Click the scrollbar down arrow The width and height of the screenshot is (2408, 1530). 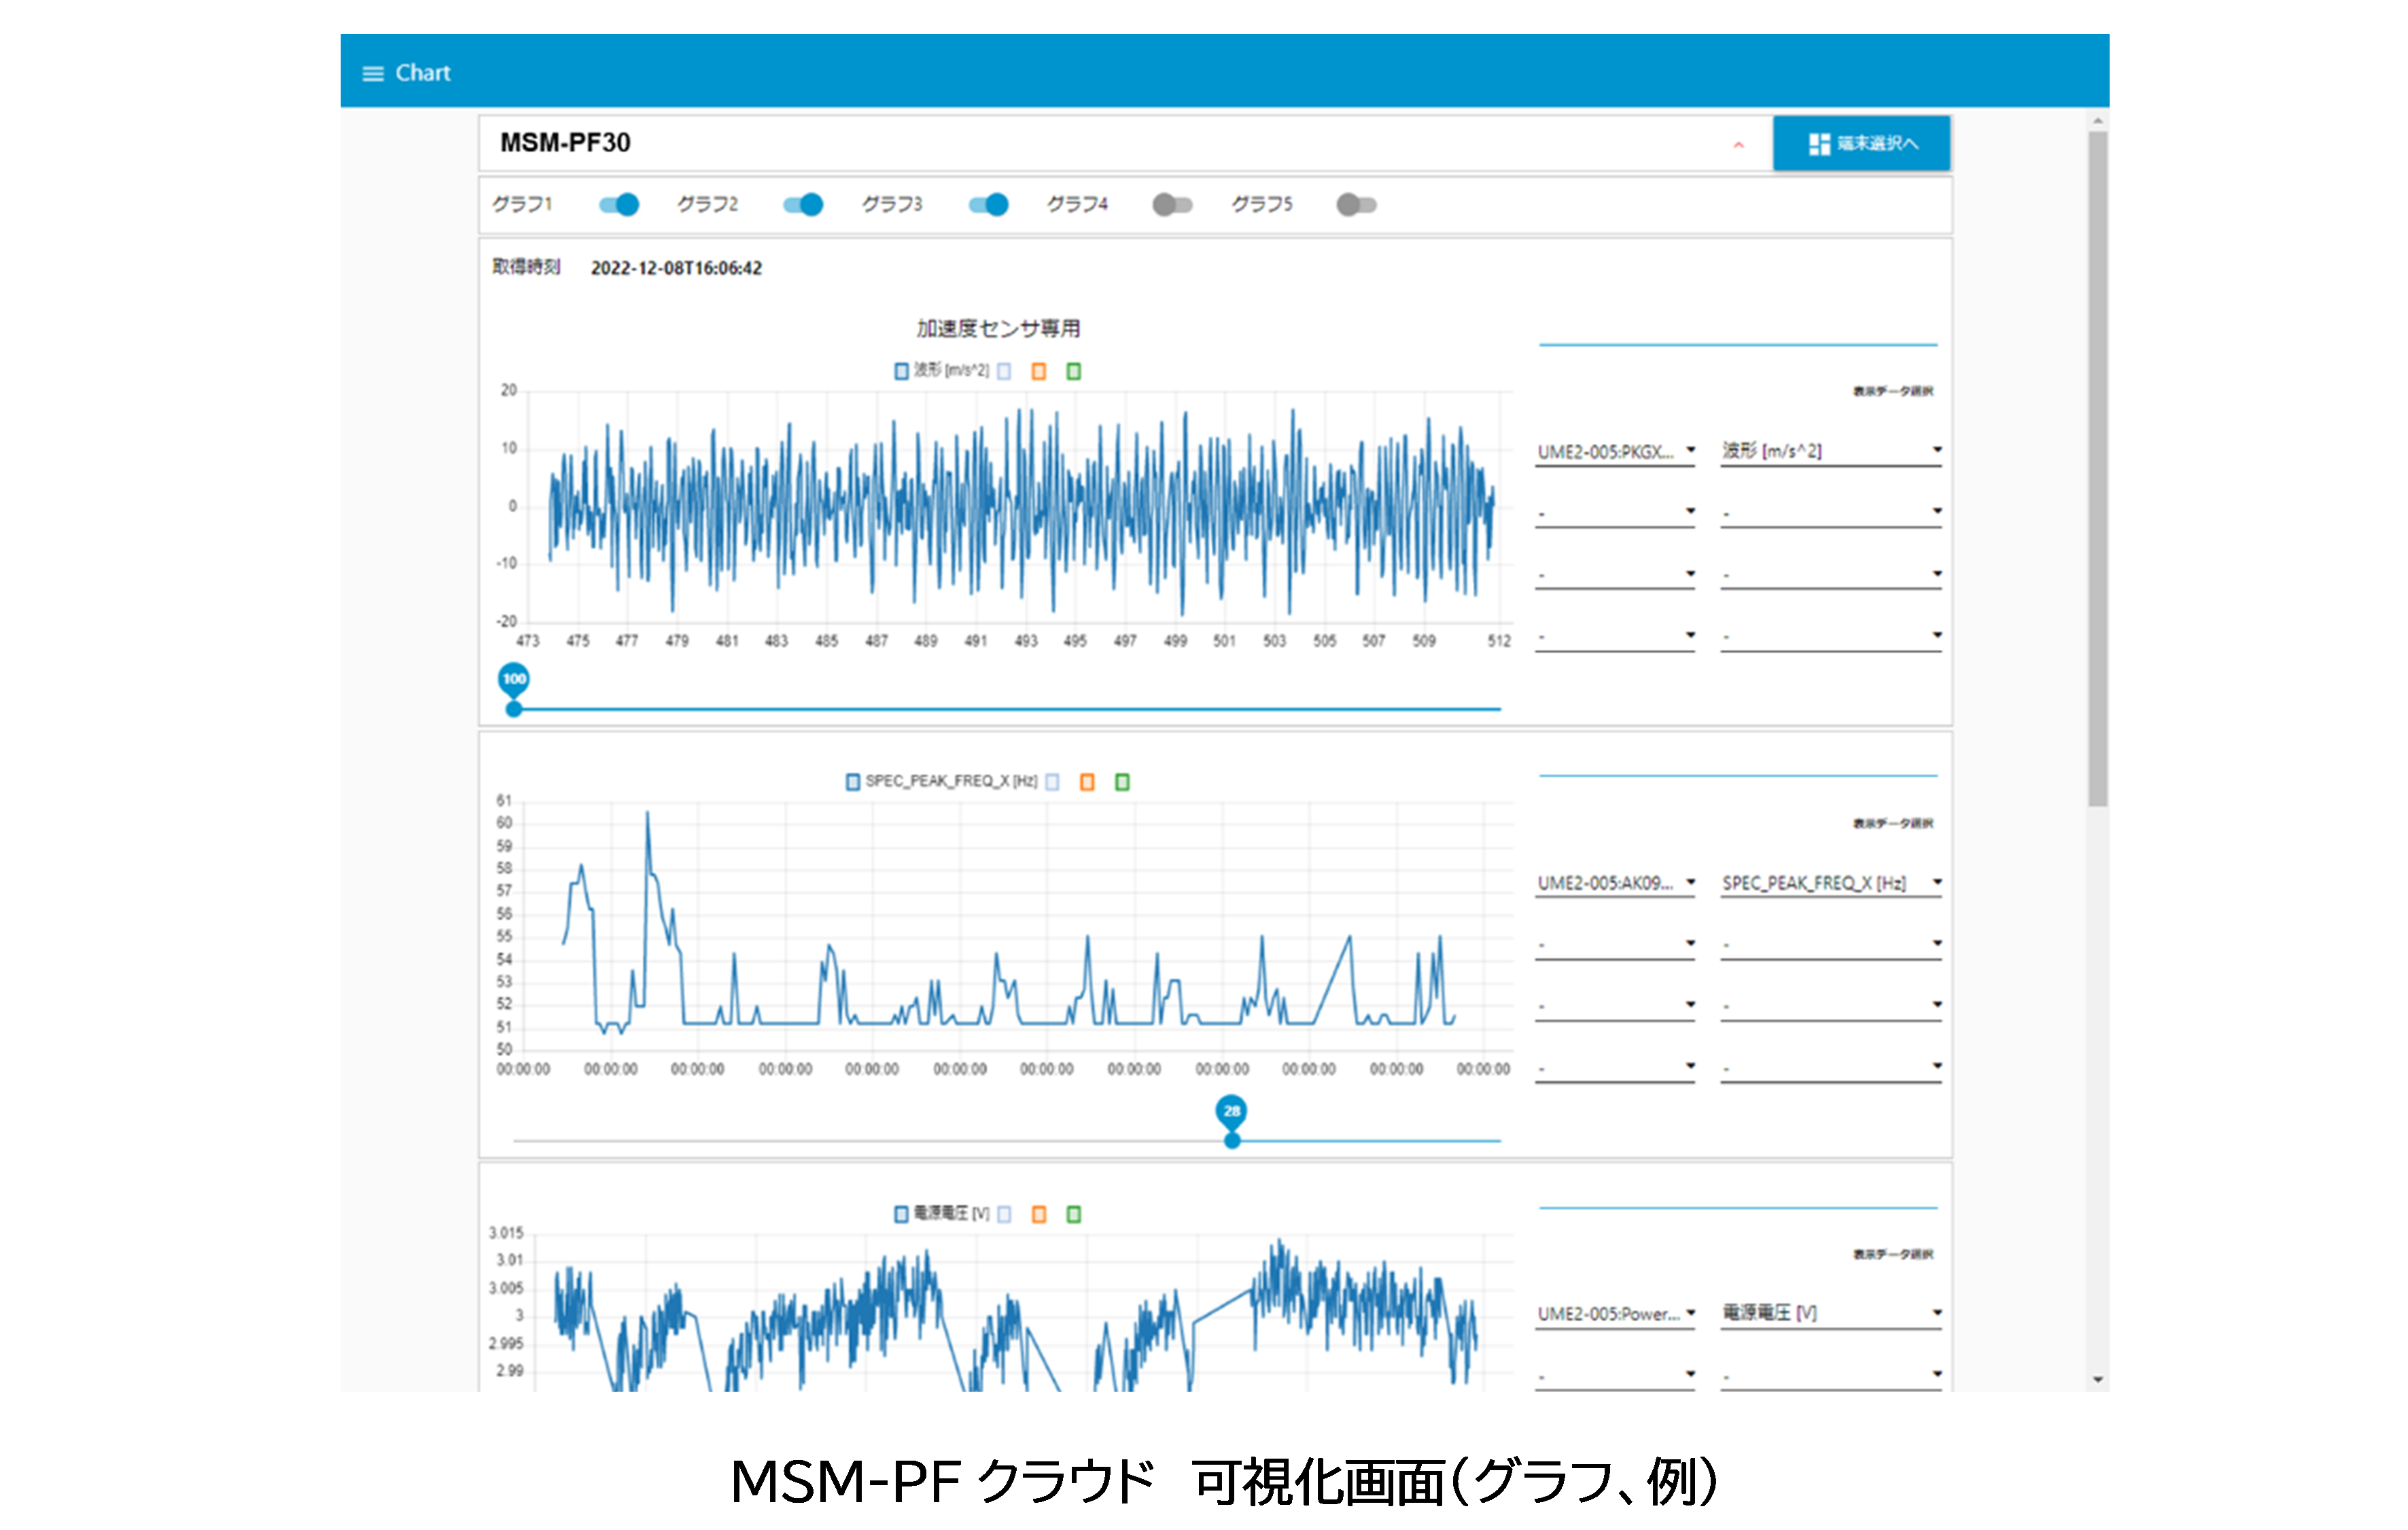[2098, 1380]
